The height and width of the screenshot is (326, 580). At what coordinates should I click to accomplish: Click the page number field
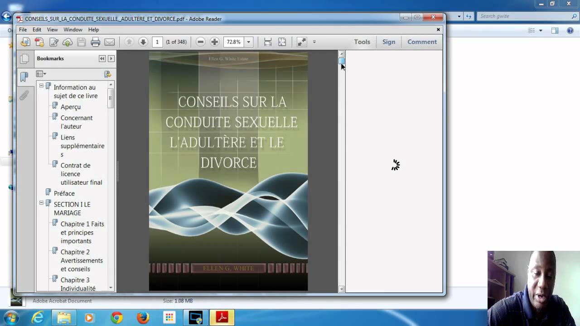(x=157, y=42)
